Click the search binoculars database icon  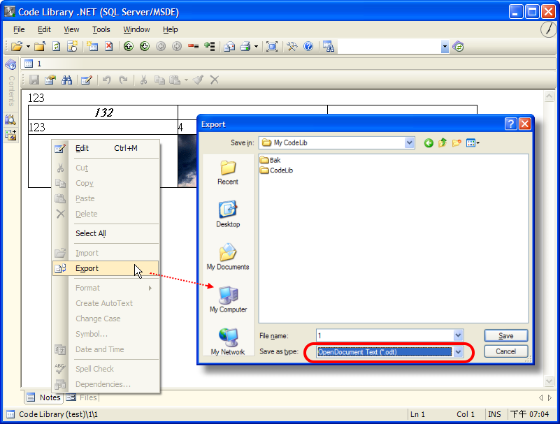tap(328, 46)
